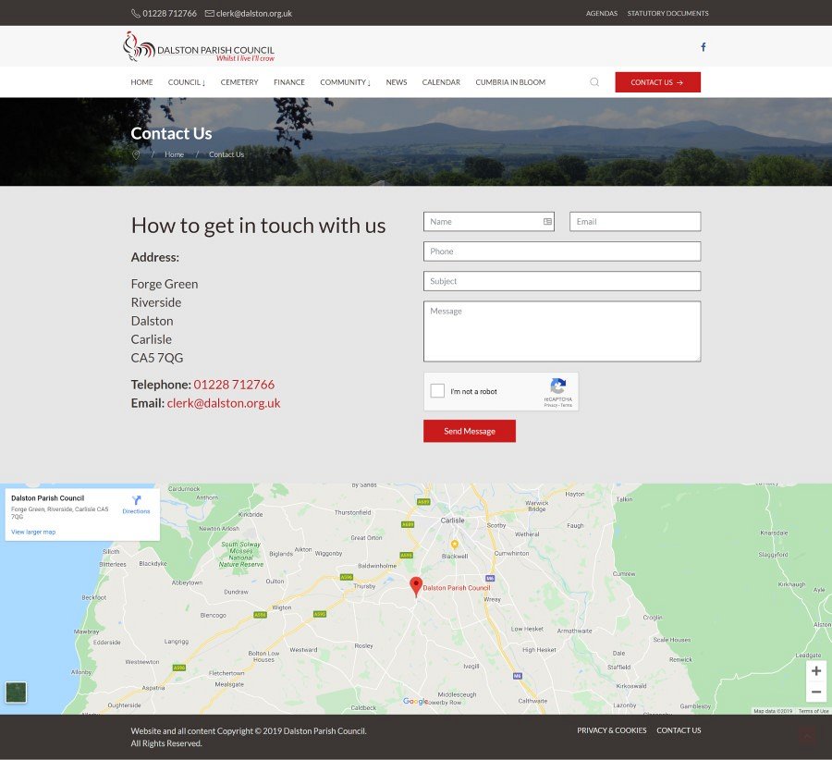Check the I'm not a robot box

pyautogui.click(x=438, y=391)
